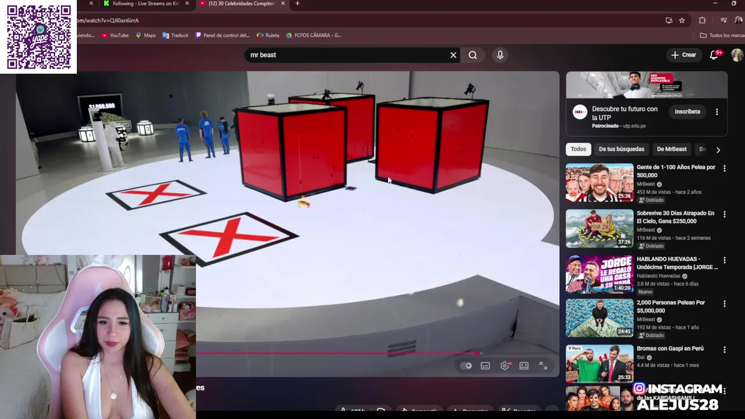Open the 'FOTOS CÁMARA' Drive bookmark
745x419 pixels.
(314, 35)
